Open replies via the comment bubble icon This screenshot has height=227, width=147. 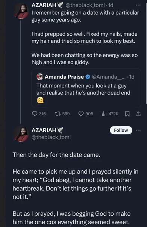point(35,114)
